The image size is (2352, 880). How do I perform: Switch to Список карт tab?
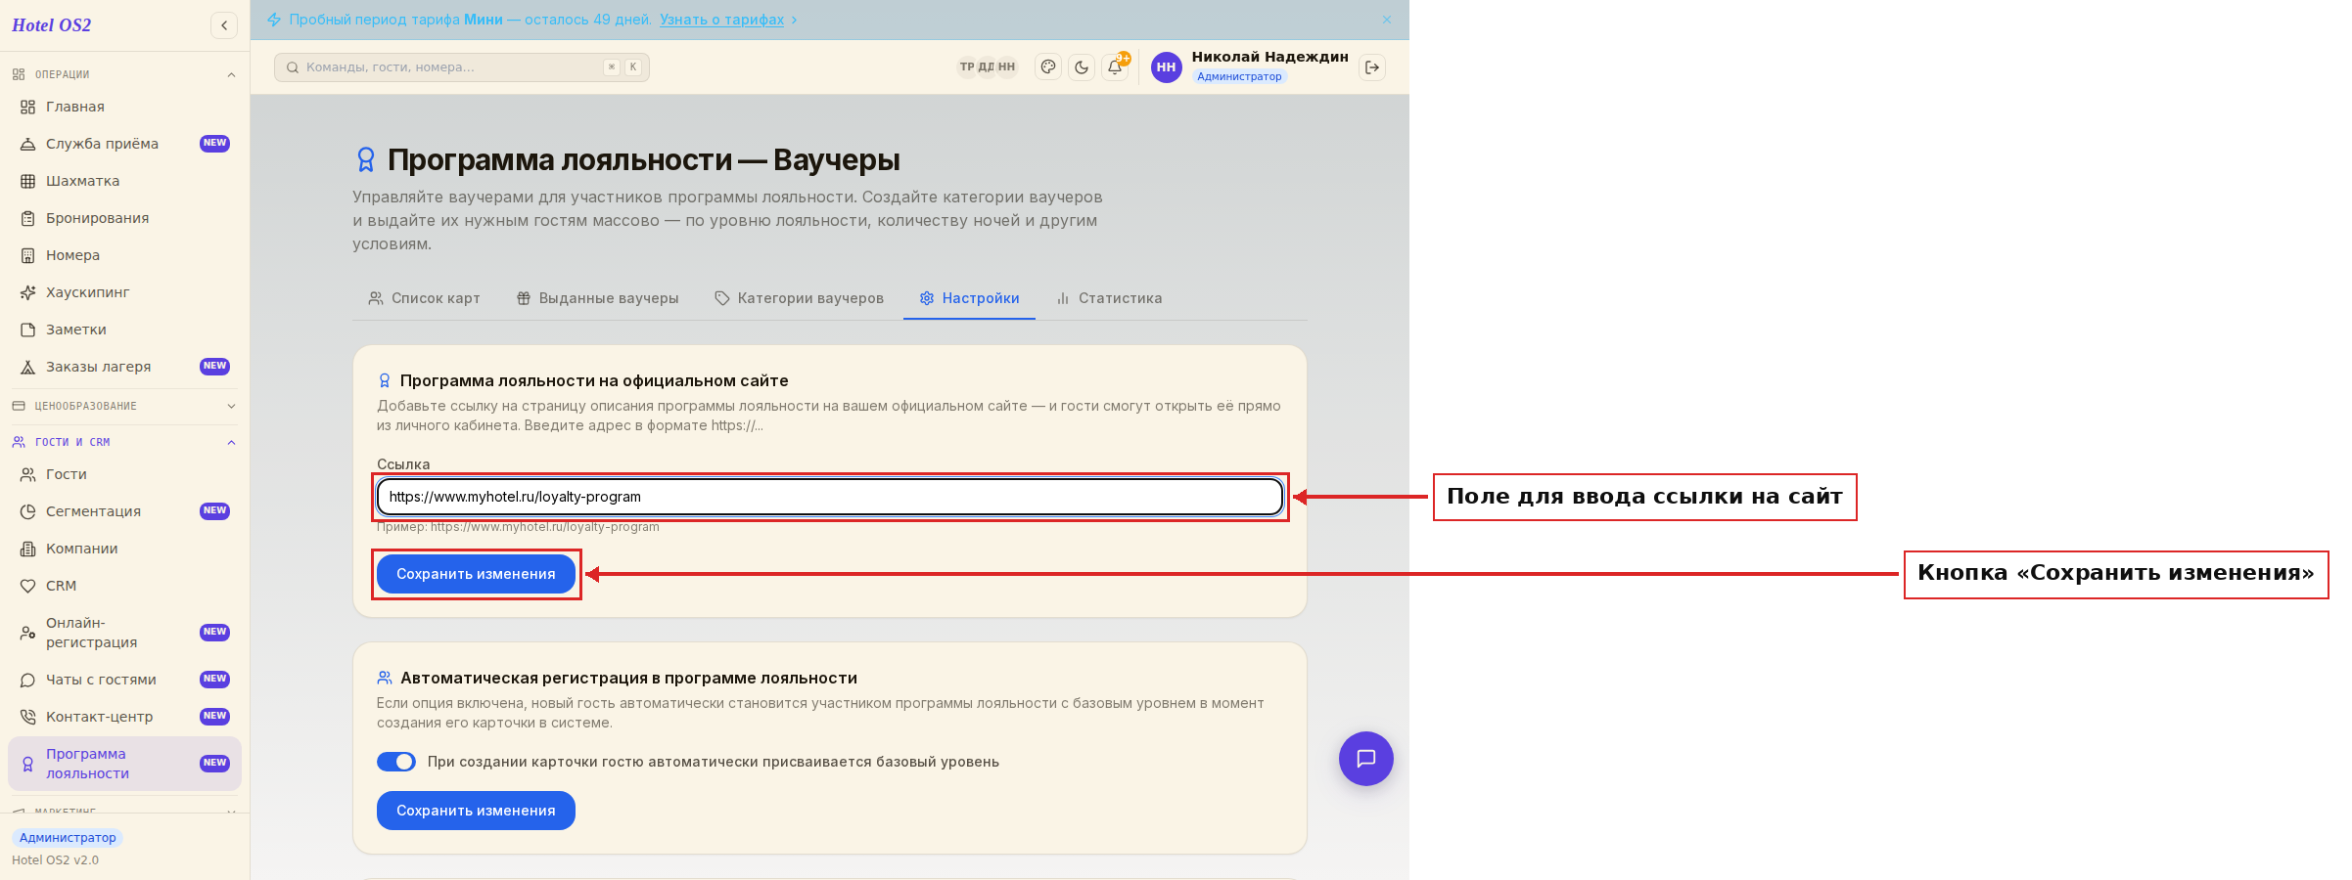424,298
